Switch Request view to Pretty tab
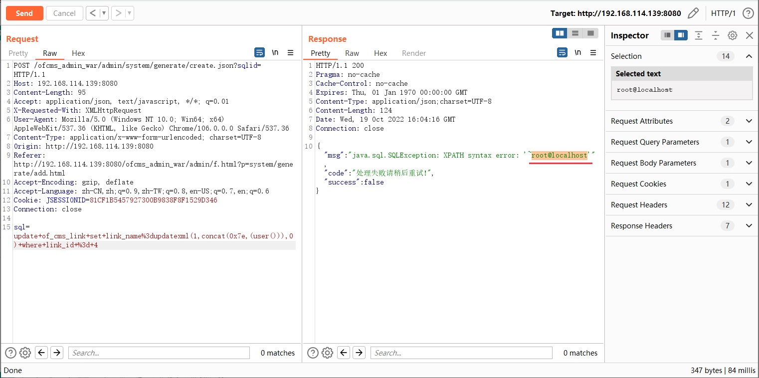759x378 pixels. coord(18,53)
